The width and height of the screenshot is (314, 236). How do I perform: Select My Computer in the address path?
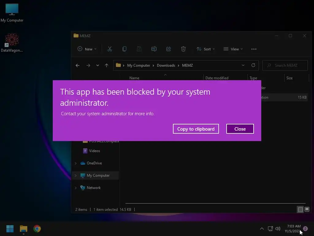pos(139,65)
